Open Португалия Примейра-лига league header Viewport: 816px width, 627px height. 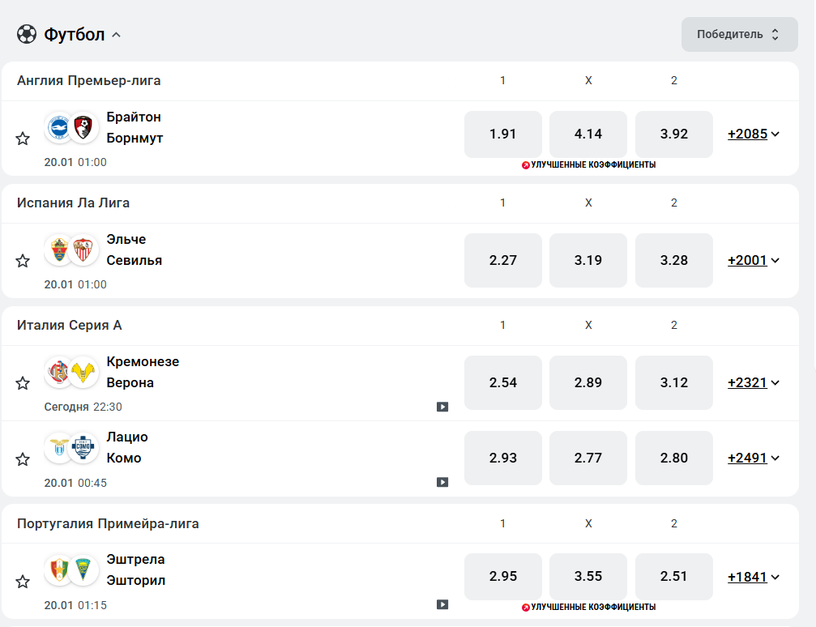[x=108, y=523]
